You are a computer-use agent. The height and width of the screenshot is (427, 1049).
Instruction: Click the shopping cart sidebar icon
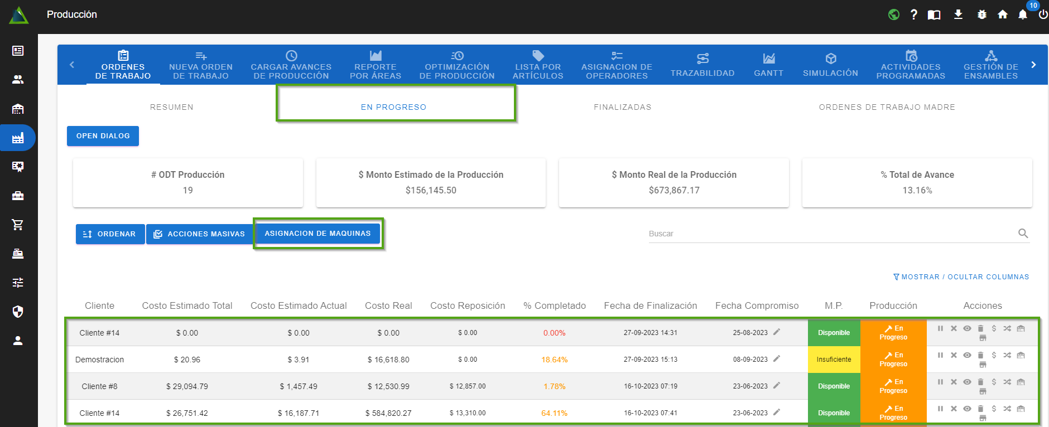18,225
